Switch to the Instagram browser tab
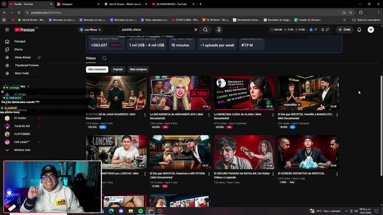Image resolution: width=383 pixels, height=215 pixels. pos(78,4)
